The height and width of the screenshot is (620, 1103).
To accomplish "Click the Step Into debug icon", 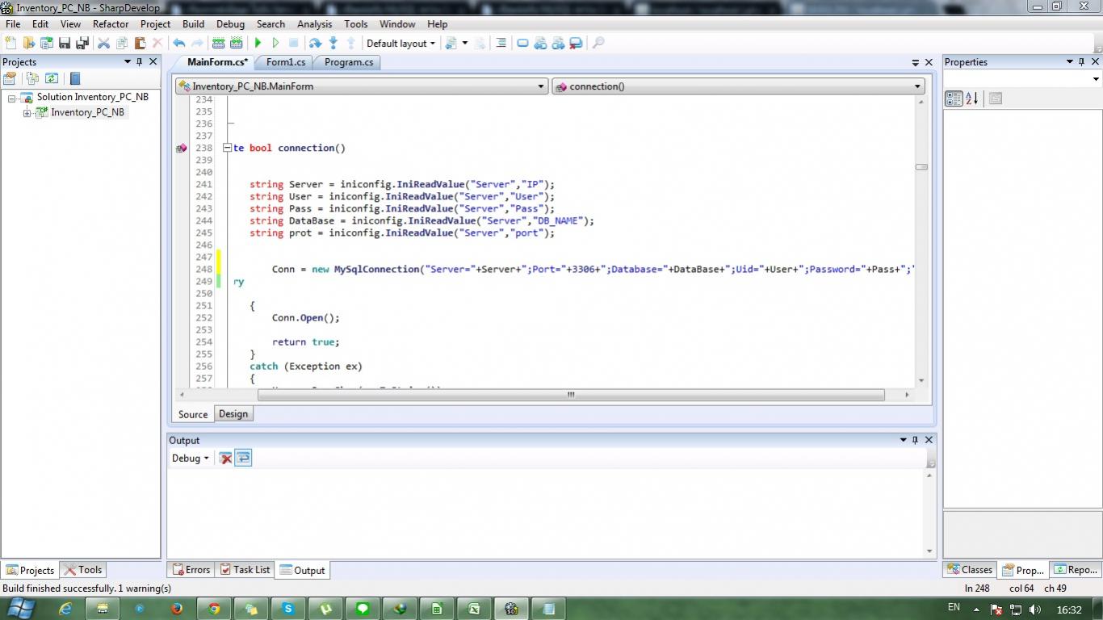I will (333, 43).
